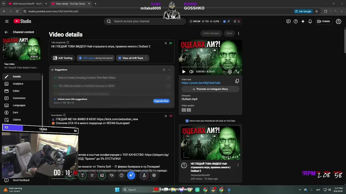Reload the page

pyautogui.click(x=17, y=11)
